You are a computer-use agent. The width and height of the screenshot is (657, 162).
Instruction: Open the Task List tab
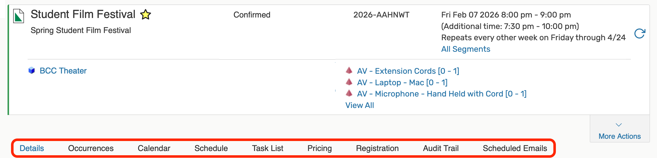pos(267,148)
